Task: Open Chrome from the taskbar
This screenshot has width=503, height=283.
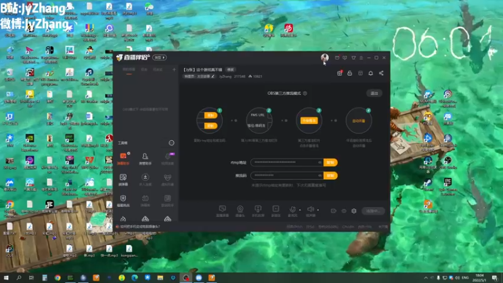Action: coord(57,277)
